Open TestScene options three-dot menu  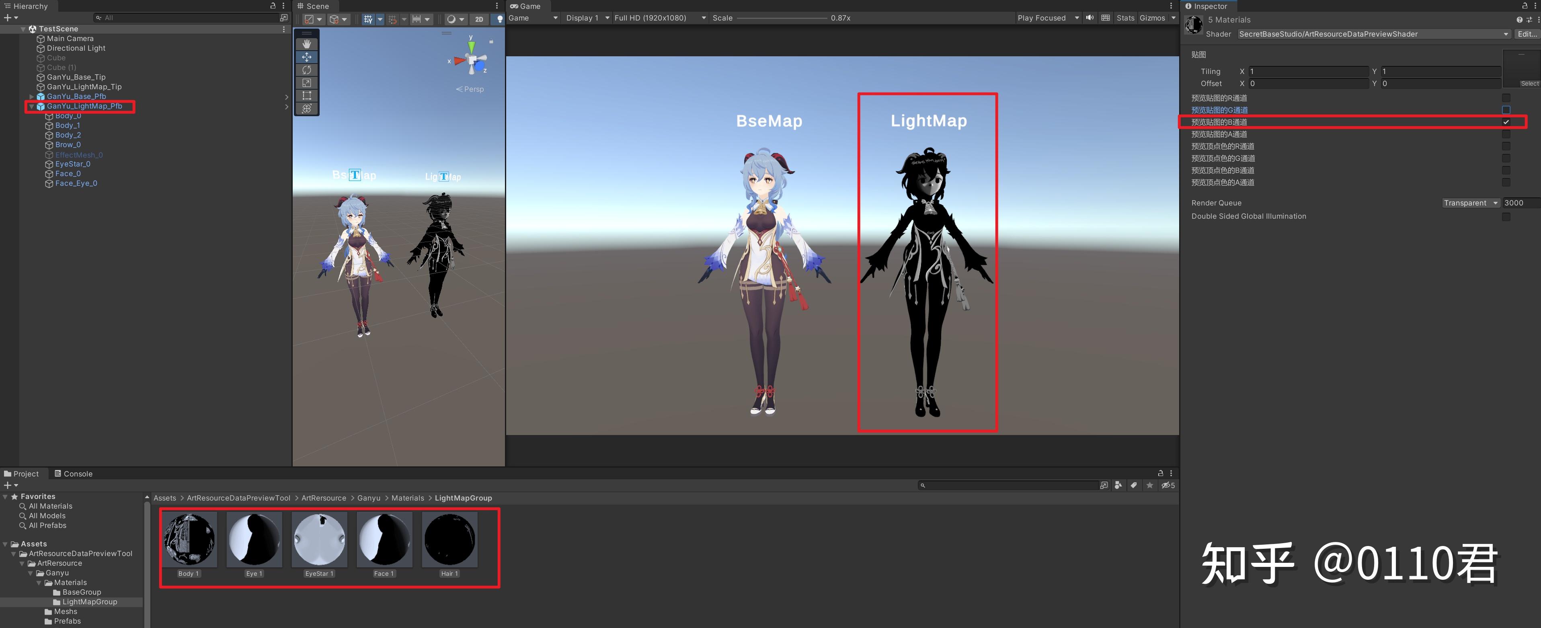click(283, 29)
